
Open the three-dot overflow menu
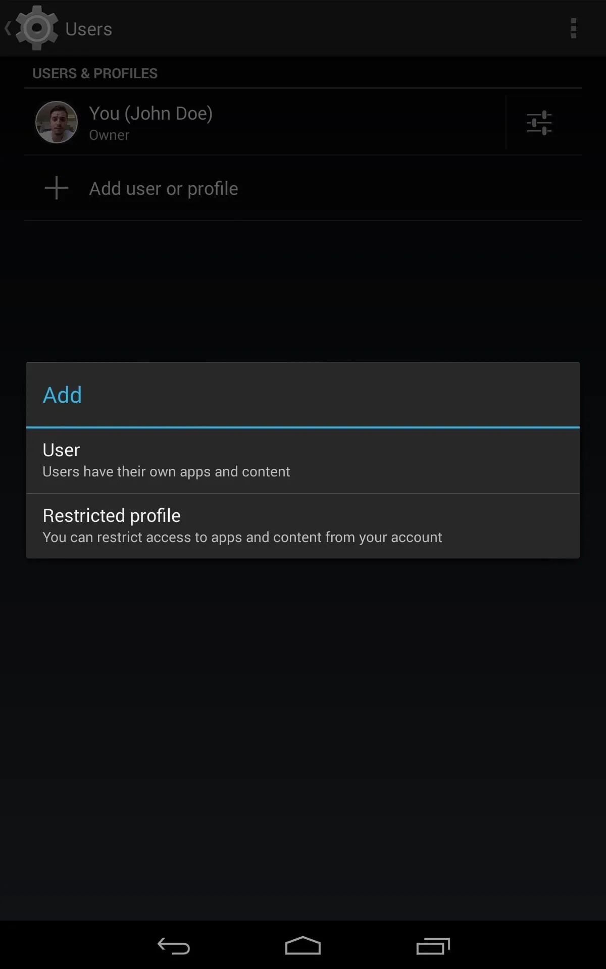[573, 28]
